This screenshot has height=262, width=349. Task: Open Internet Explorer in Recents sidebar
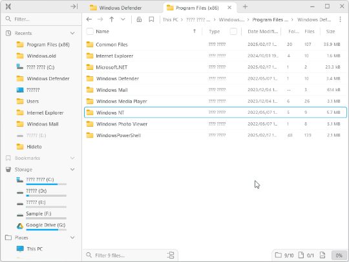40,113
